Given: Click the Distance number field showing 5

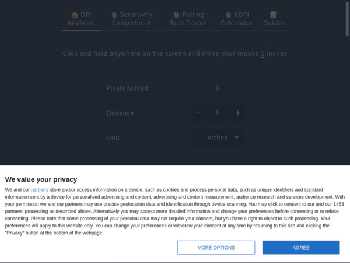Looking at the screenshot, I should 218,113.
